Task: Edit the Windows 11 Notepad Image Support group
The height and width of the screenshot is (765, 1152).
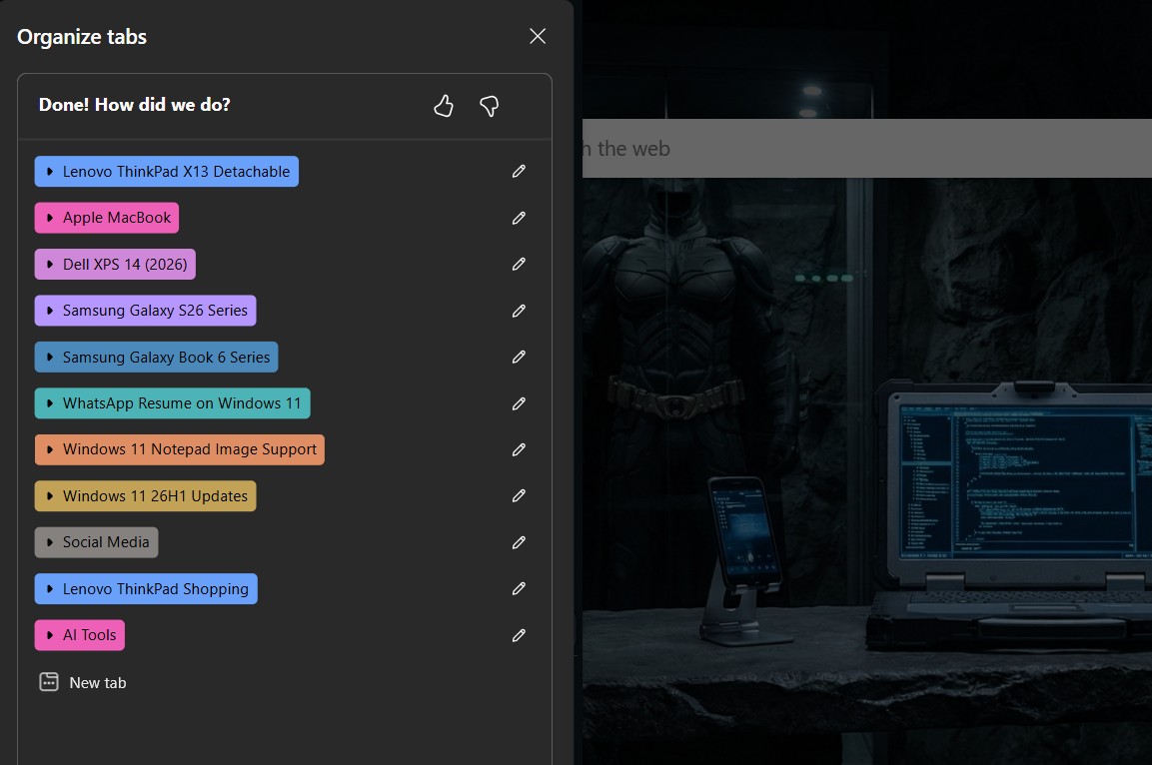Action: pos(519,449)
